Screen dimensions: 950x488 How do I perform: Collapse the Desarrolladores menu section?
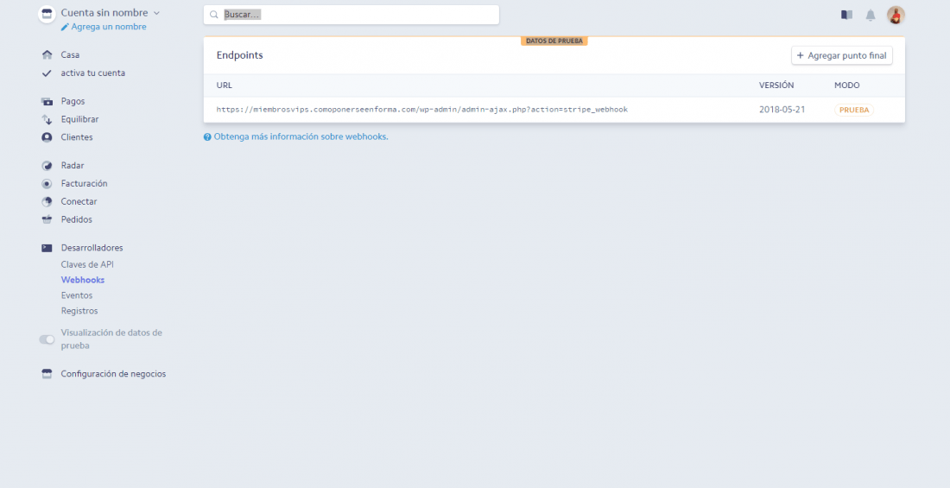click(x=92, y=248)
